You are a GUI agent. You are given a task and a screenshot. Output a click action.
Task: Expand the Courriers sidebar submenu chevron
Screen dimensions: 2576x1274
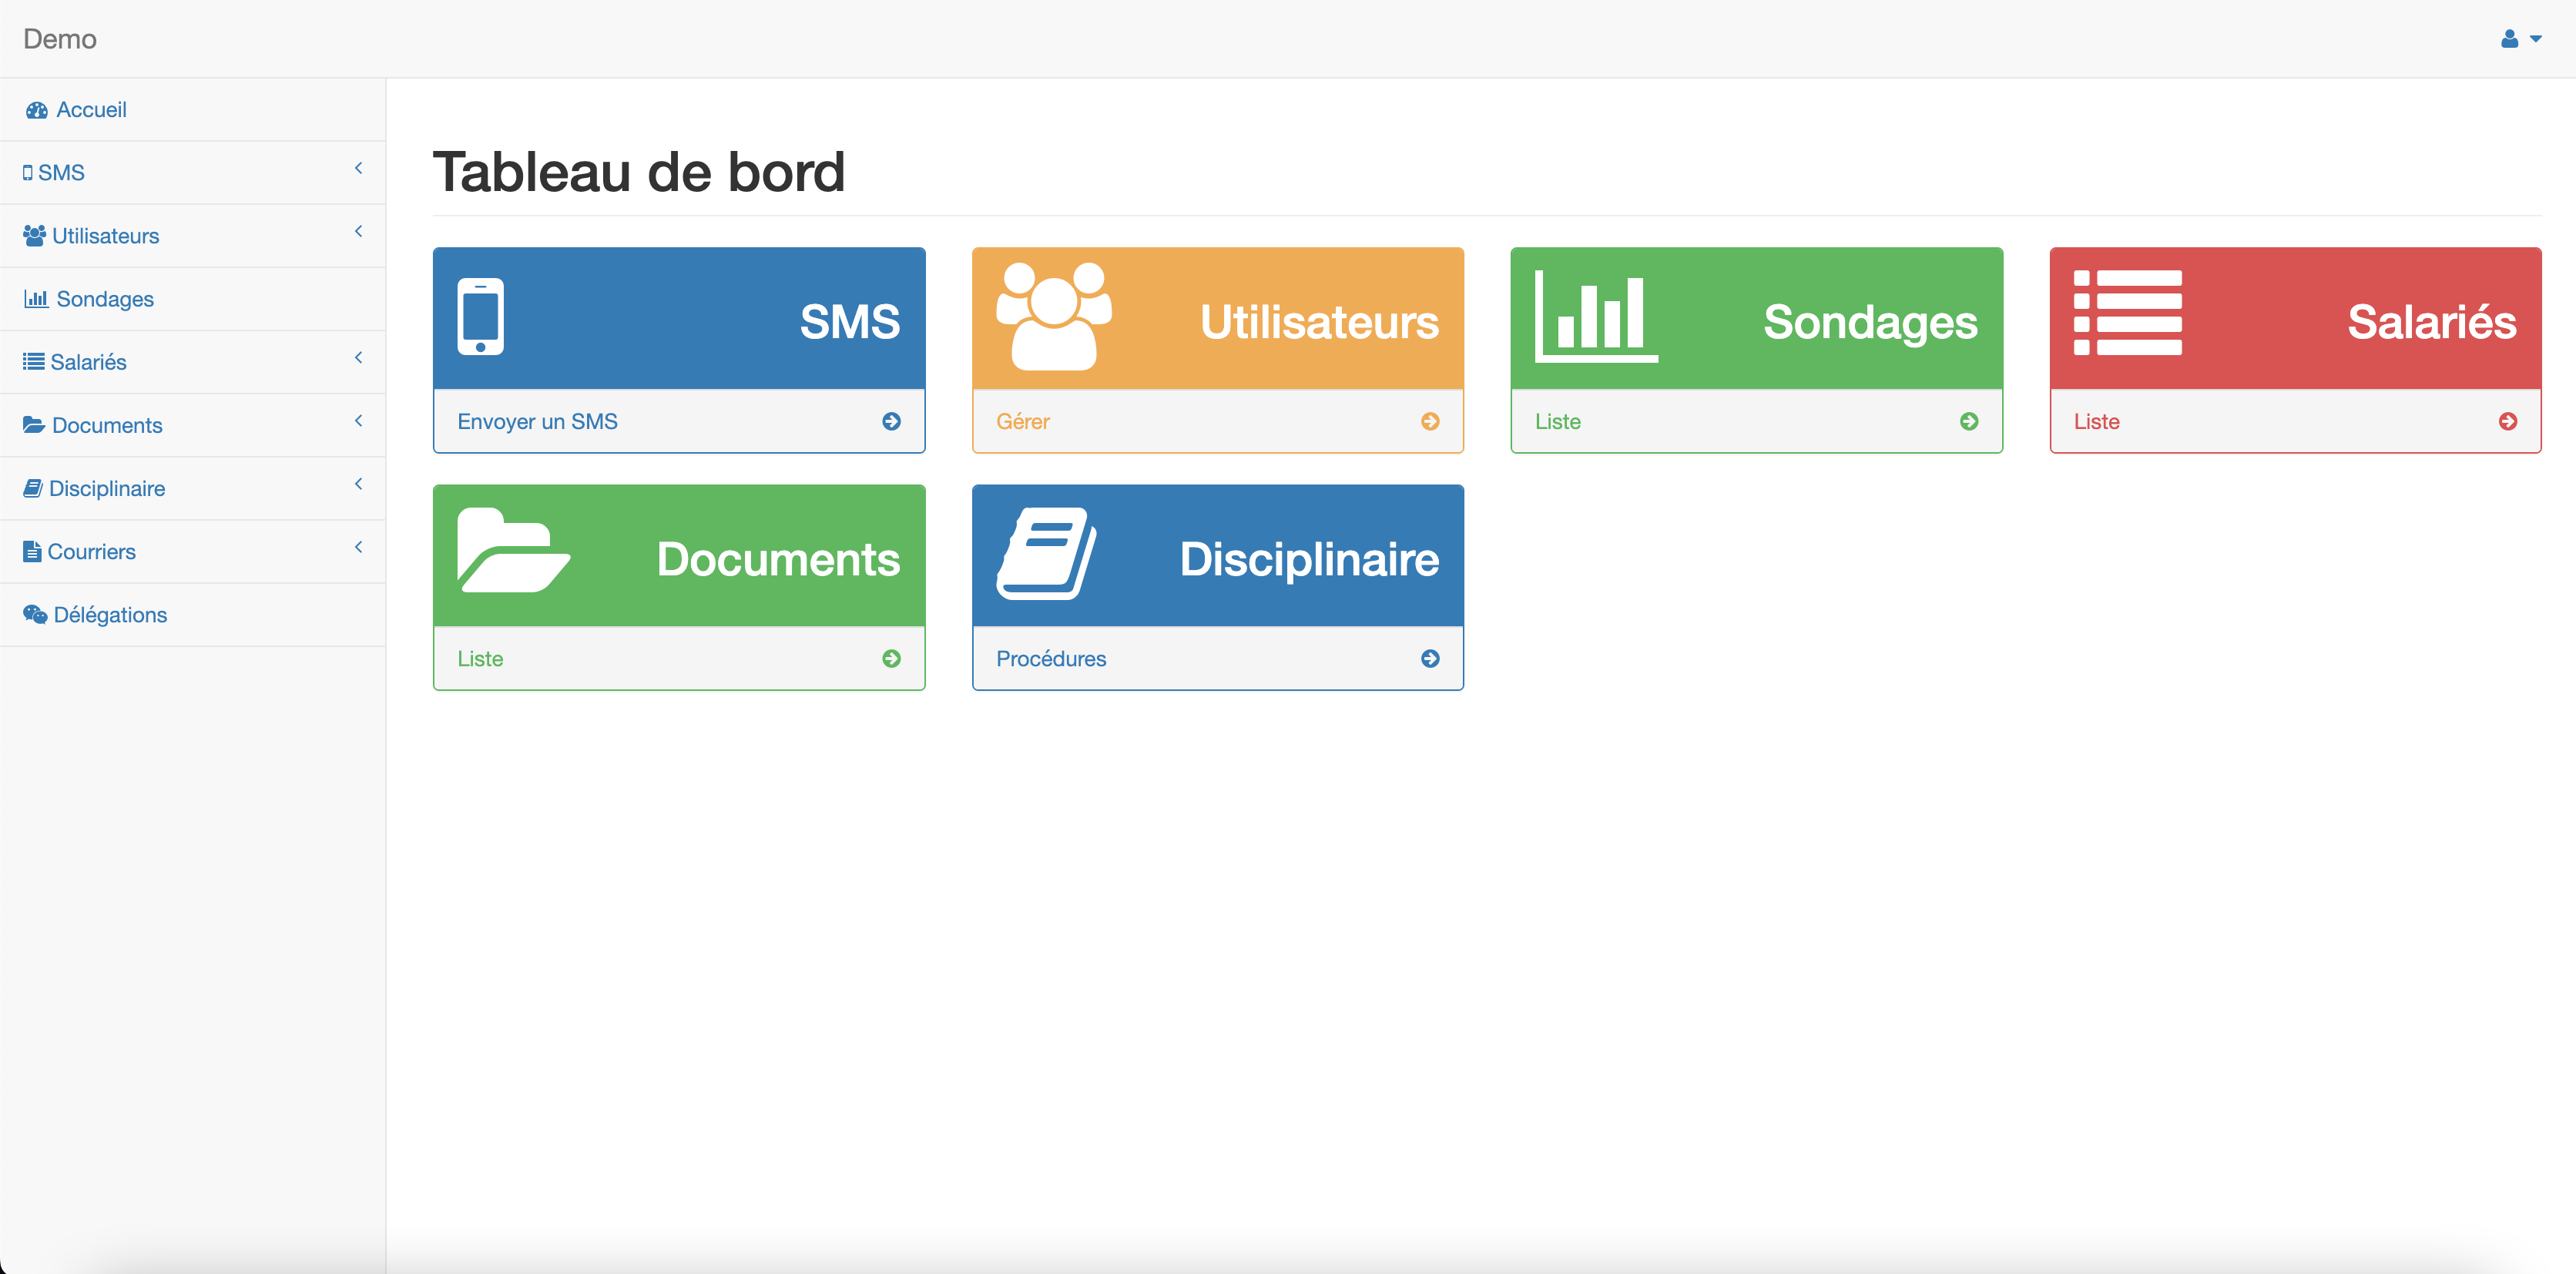click(x=358, y=548)
